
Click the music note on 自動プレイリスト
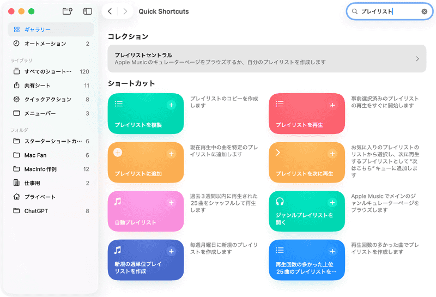(x=118, y=201)
